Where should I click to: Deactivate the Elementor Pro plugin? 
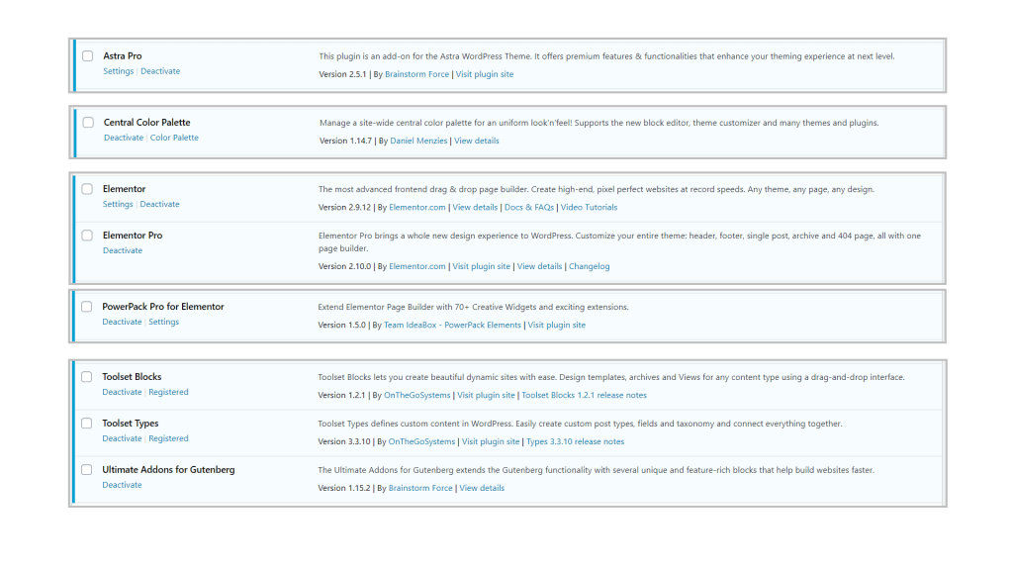[122, 250]
